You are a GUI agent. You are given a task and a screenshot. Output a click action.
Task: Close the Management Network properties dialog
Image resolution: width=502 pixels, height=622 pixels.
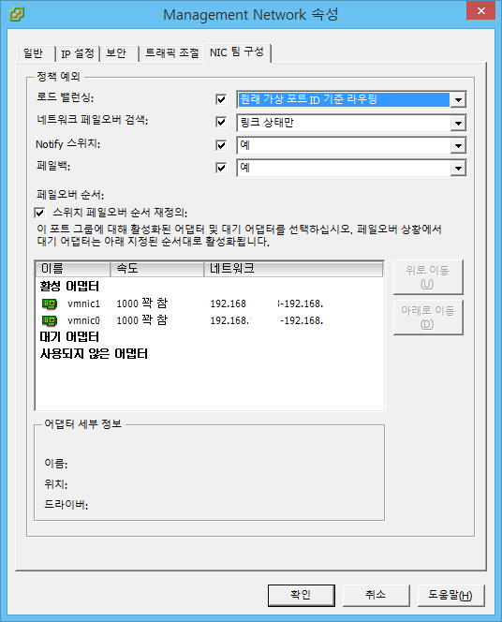tap(481, 10)
